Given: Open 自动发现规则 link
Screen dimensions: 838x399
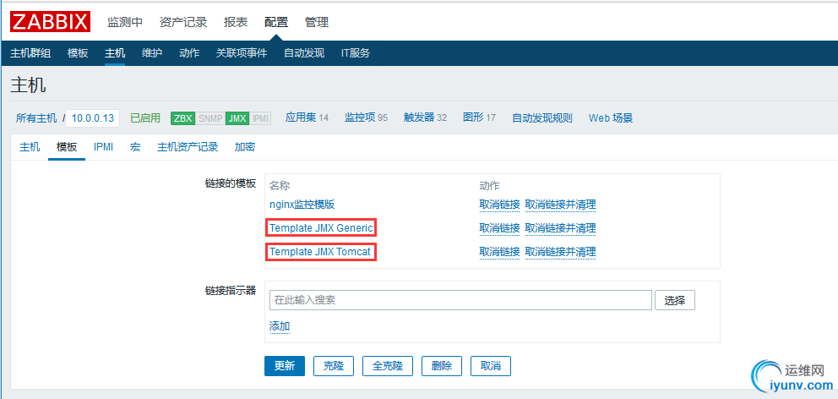Looking at the screenshot, I should [x=542, y=118].
